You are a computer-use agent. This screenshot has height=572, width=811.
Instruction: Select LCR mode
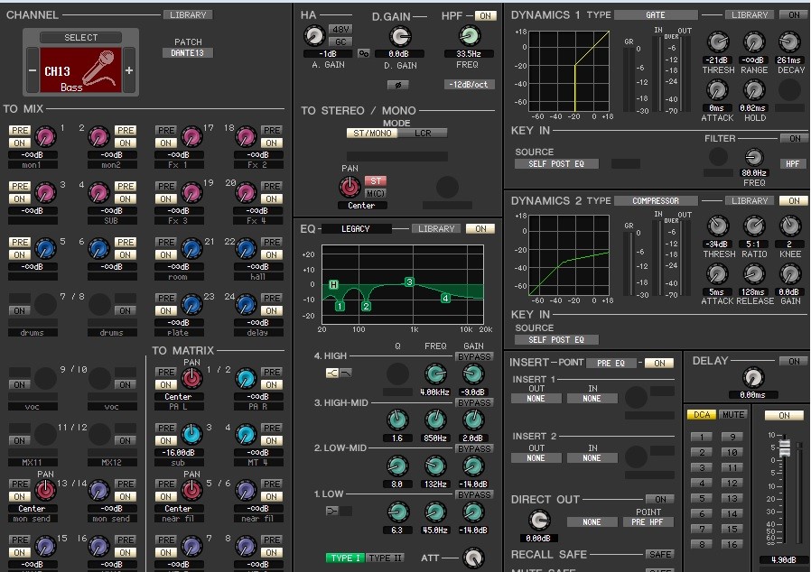[x=423, y=133]
